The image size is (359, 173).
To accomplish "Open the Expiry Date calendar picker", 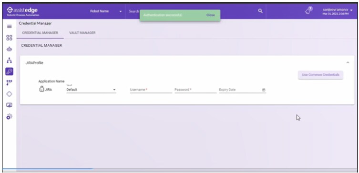I will tap(264, 90).
